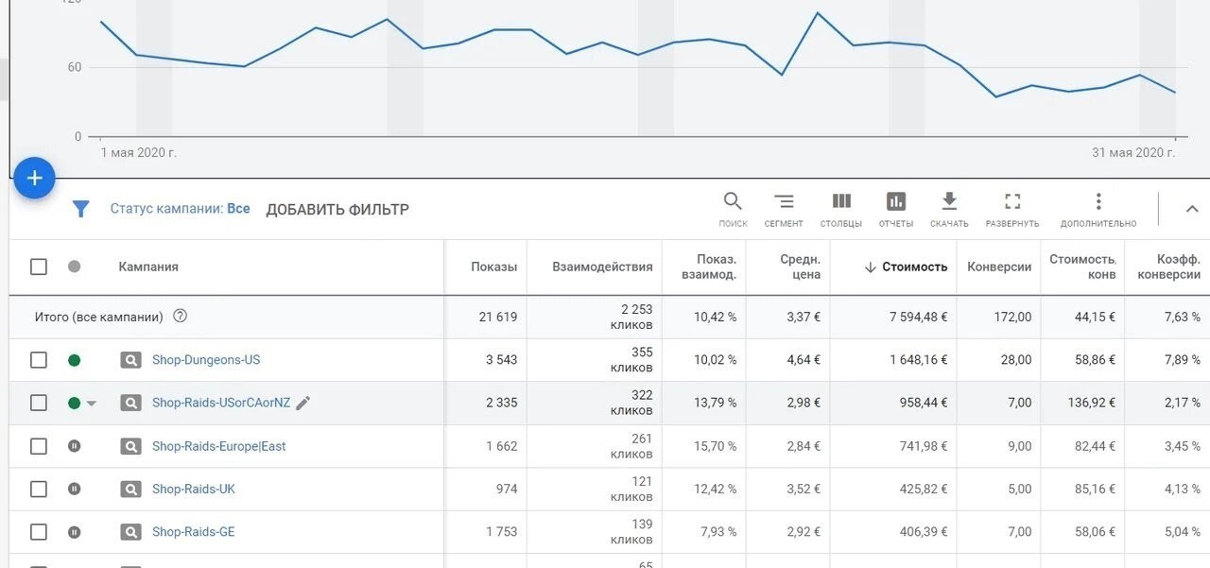Tick the checkbox for Shop-Raids-USorCAorNZ
Viewport: 1210px width, 568px height.
39,403
